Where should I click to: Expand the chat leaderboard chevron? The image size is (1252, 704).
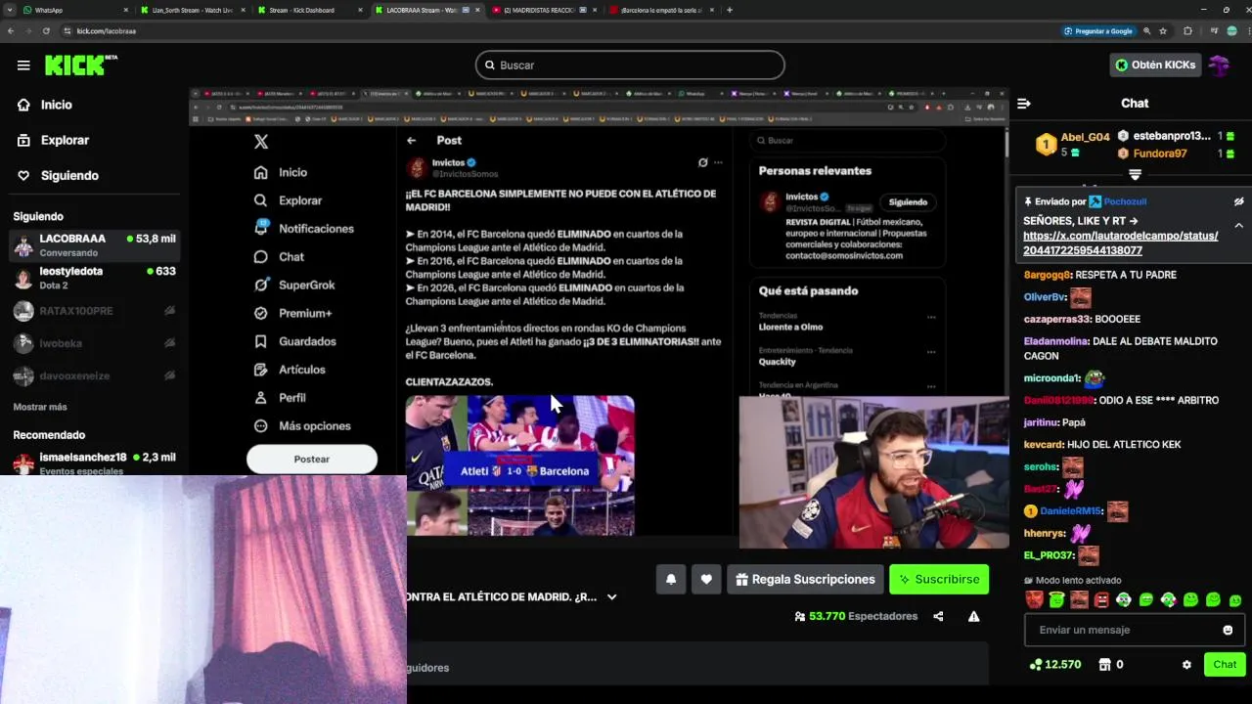point(1135,175)
